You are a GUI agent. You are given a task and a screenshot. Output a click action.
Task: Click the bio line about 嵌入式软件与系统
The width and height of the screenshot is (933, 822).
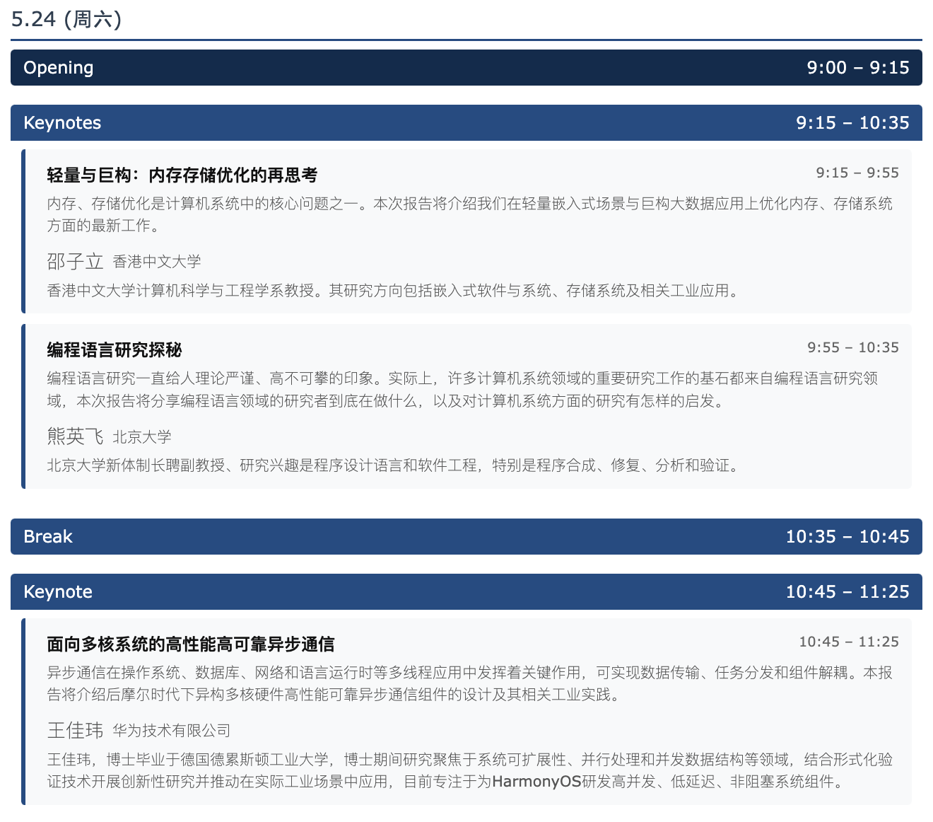point(393,291)
